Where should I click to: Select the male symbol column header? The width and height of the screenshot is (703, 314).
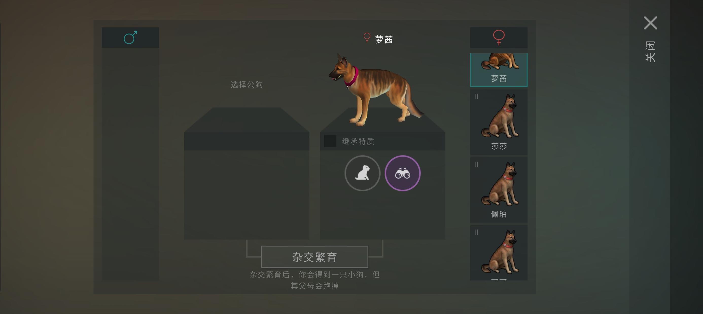[130, 38]
